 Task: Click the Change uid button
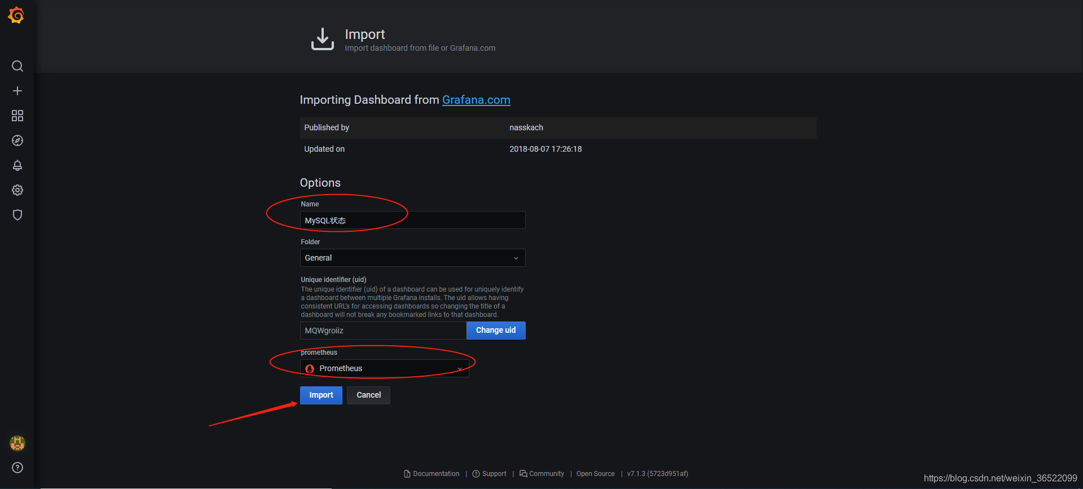496,331
